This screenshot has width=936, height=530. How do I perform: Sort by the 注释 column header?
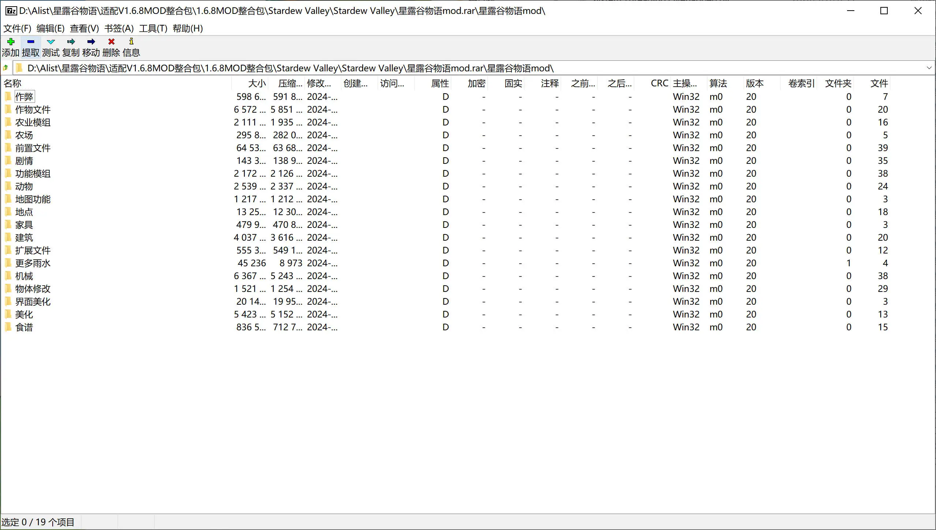[543, 83]
